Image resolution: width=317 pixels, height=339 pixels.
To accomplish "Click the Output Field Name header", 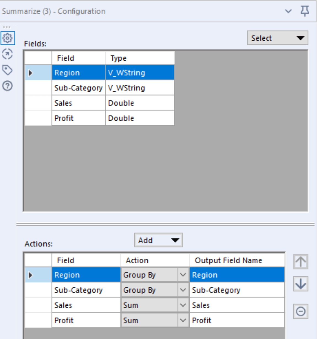I will (x=237, y=260).
